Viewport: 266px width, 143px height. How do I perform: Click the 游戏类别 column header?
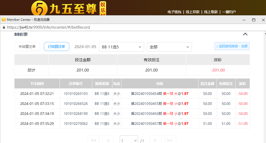click(x=102, y=84)
